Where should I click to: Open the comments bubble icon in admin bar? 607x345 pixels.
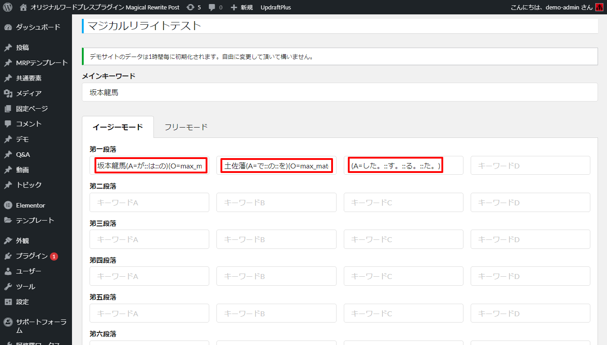click(212, 8)
